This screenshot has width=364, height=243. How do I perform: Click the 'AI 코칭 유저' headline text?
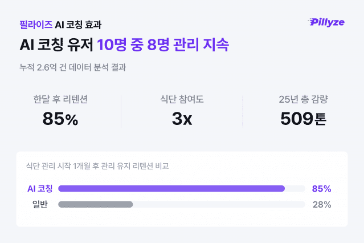pos(56,44)
